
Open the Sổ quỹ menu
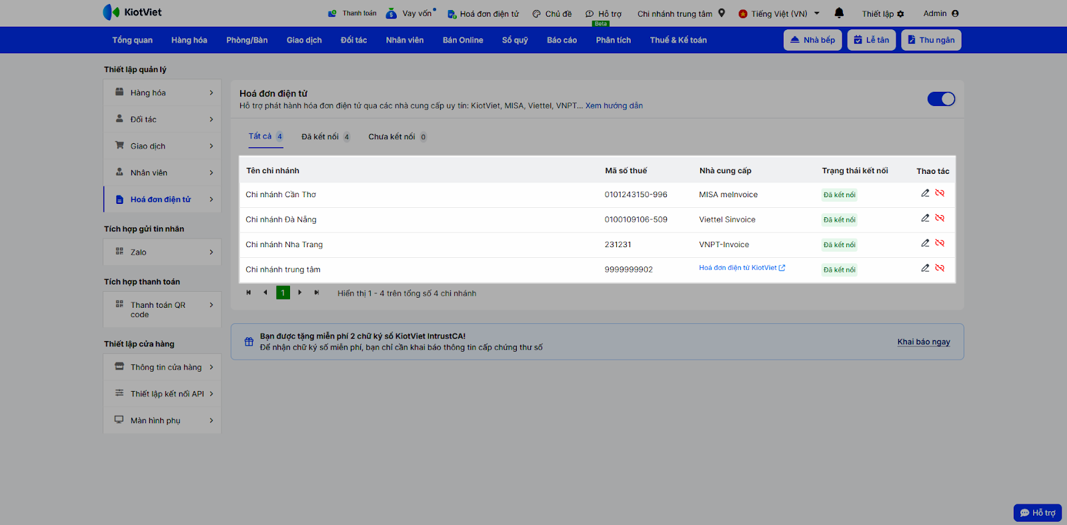pos(515,40)
